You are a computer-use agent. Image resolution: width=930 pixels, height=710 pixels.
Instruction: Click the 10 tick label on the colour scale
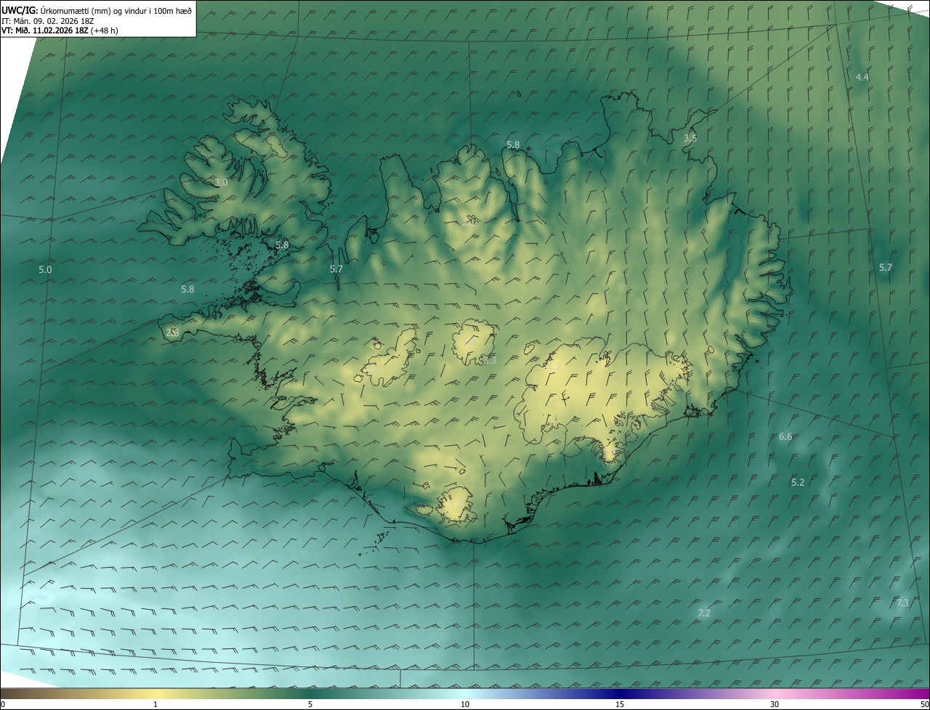(x=465, y=704)
